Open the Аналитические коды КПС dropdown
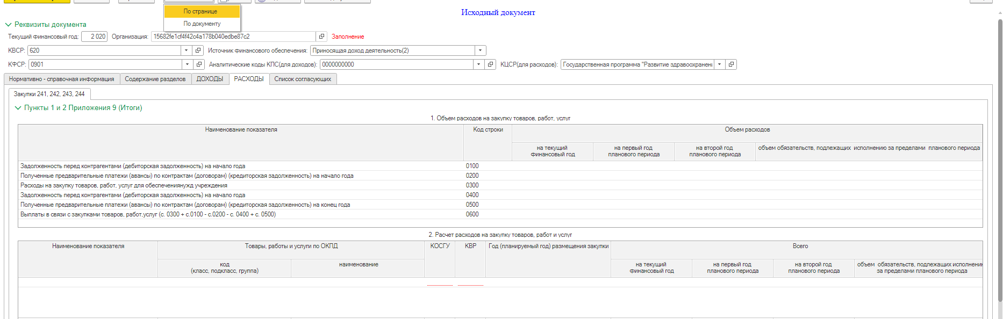 [x=478, y=64]
